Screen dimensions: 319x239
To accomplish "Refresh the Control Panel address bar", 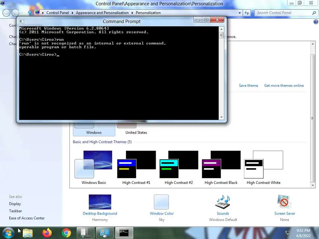I will tap(247, 13).
